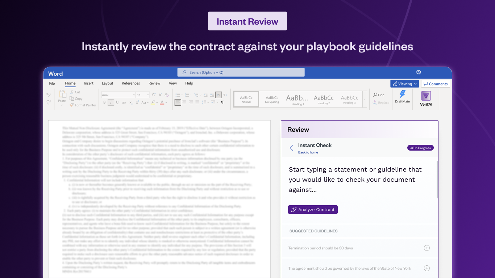This screenshot has height=278, width=495.
Task: Toggle italic formatting
Action: tap(111, 102)
